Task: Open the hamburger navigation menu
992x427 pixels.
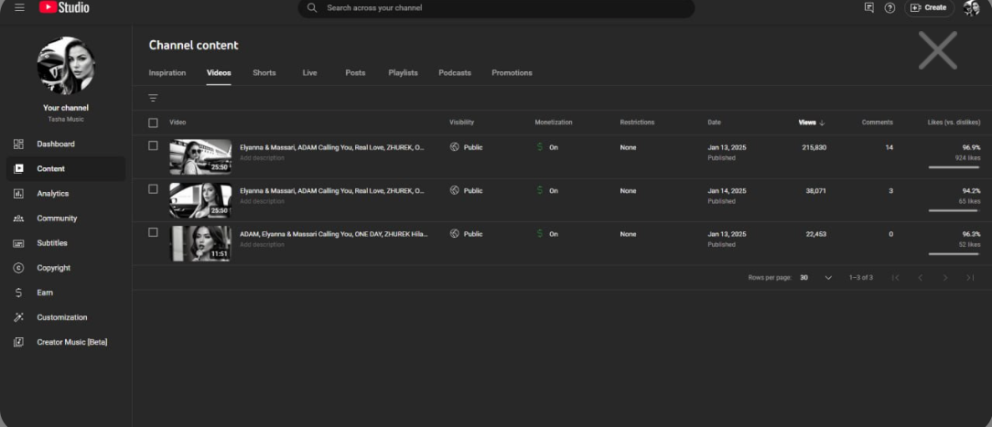Action: 19,7
